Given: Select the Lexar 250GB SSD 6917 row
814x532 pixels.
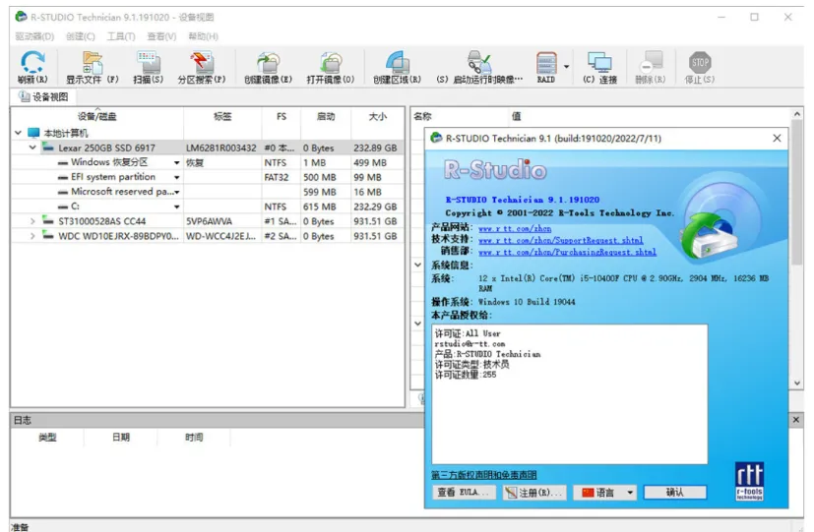Looking at the screenshot, I should click(x=208, y=148).
